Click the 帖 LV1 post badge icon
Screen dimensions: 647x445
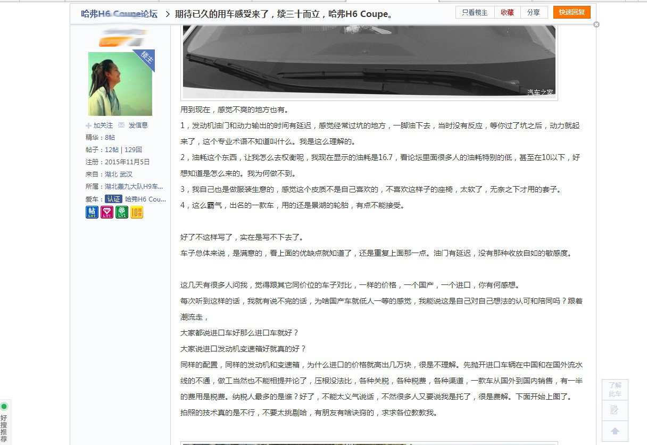point(91,212)
